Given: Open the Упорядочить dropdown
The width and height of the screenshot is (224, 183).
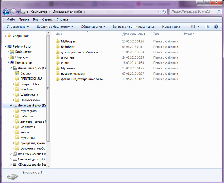Looking at the screenshot, I should (x=18, y=27).
